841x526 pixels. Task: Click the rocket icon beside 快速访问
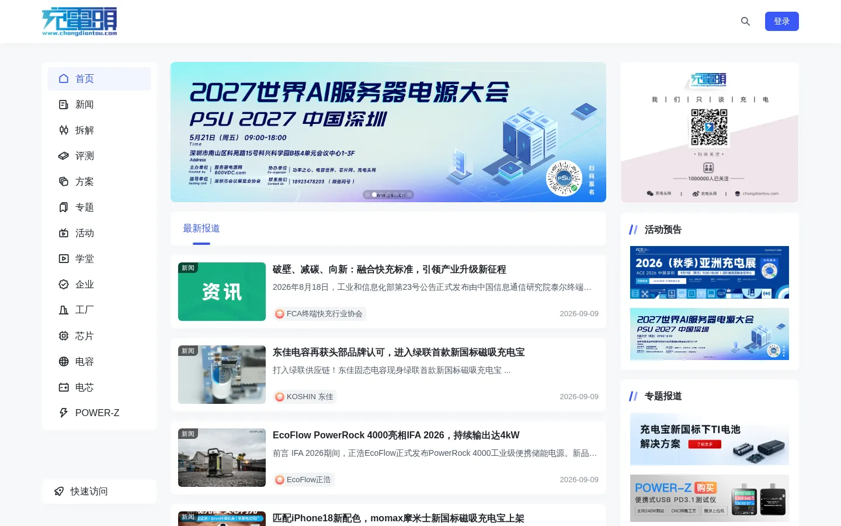(59, 491)
